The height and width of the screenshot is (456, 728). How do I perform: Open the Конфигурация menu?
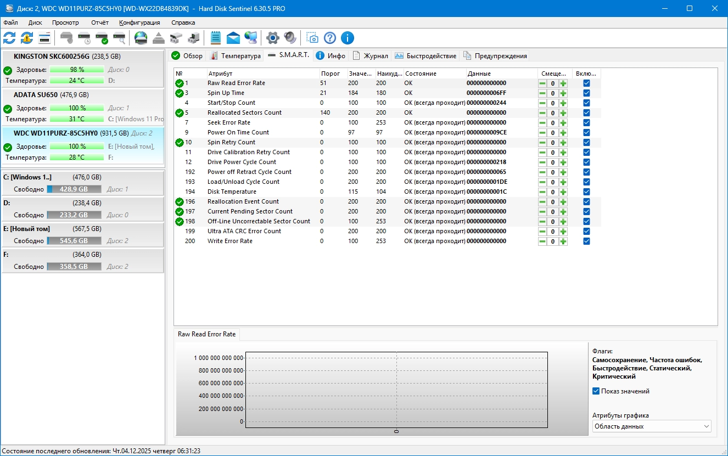click(139, 22)
